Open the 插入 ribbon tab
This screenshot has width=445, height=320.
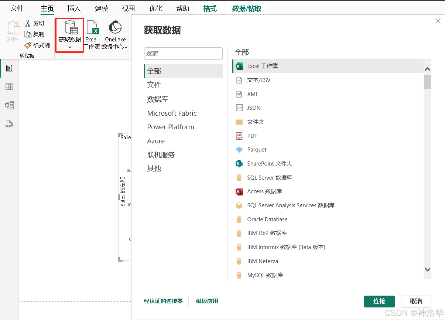click(74, 8)
